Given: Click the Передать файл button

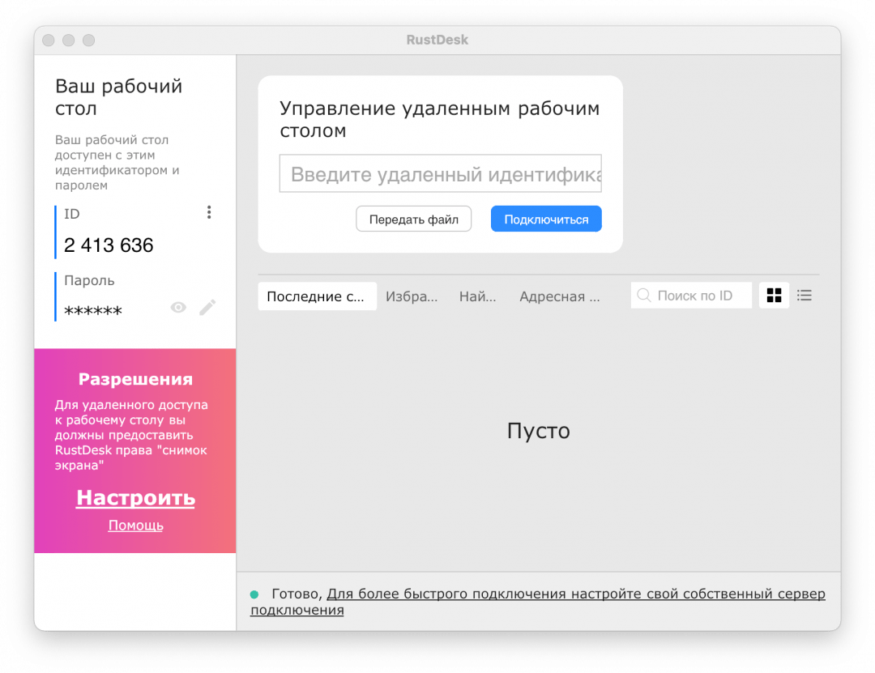Looking at the screenshot, I should coord(413,219).
